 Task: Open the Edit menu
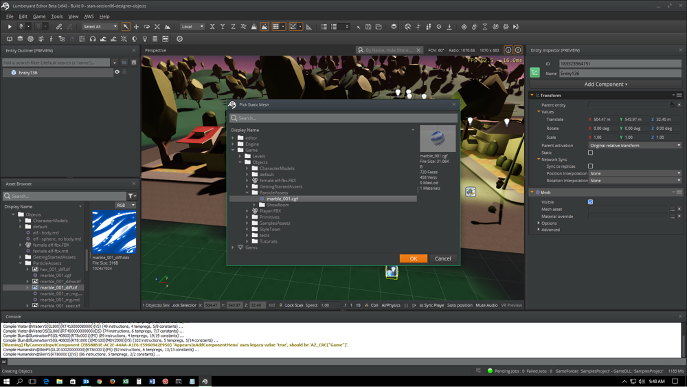23,16
